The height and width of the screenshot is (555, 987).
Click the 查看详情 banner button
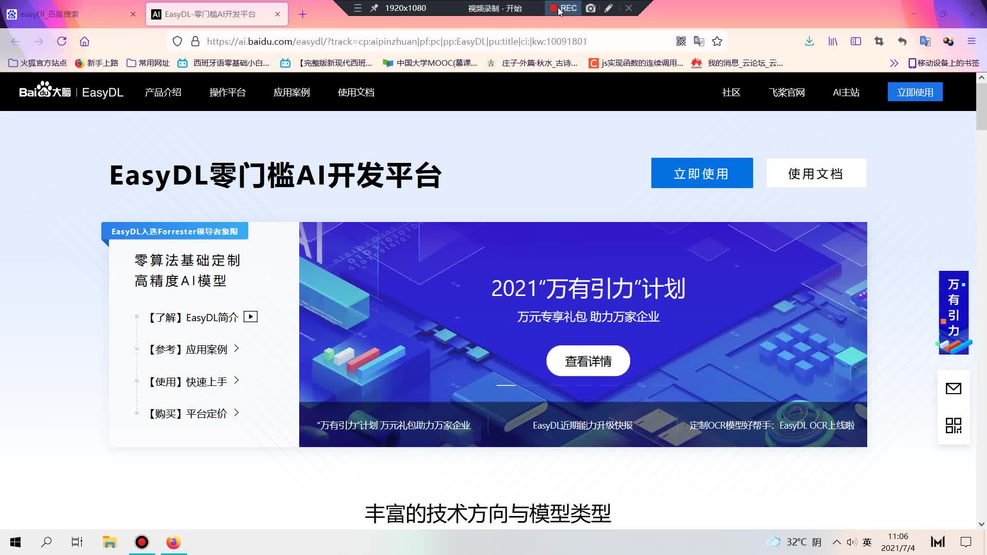click(x=588, y=361)
